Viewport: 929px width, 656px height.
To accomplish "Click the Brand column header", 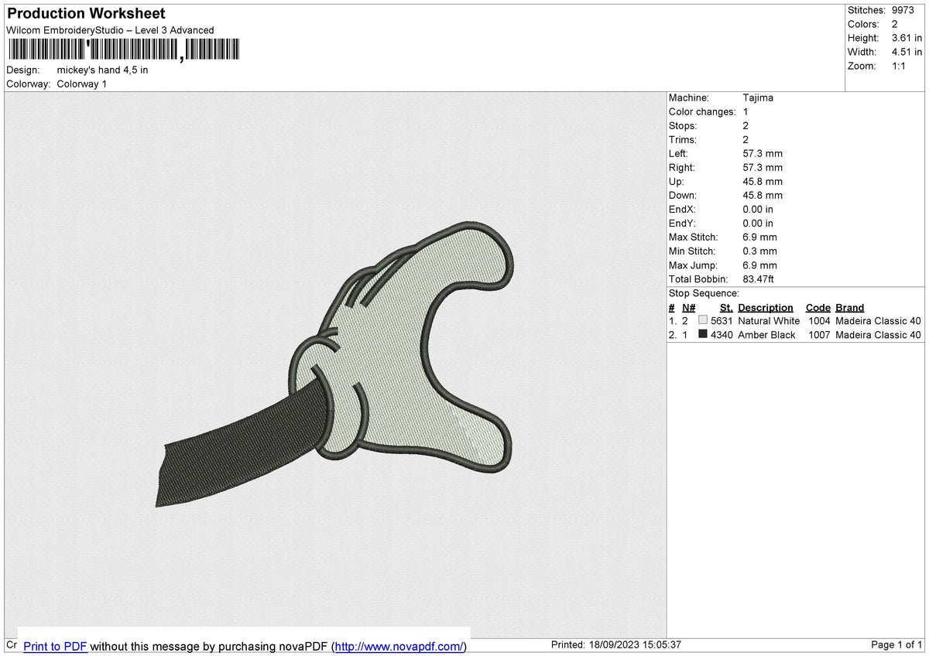I will click(x=850, y=308).
